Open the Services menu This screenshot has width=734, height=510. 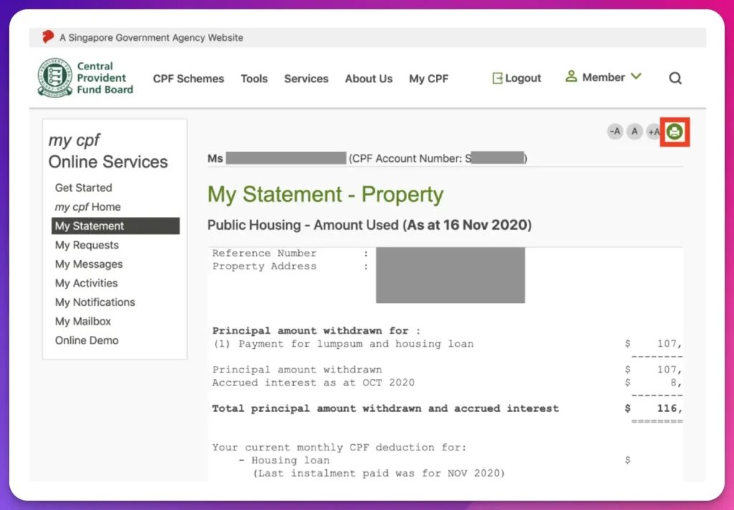(306, 79)
